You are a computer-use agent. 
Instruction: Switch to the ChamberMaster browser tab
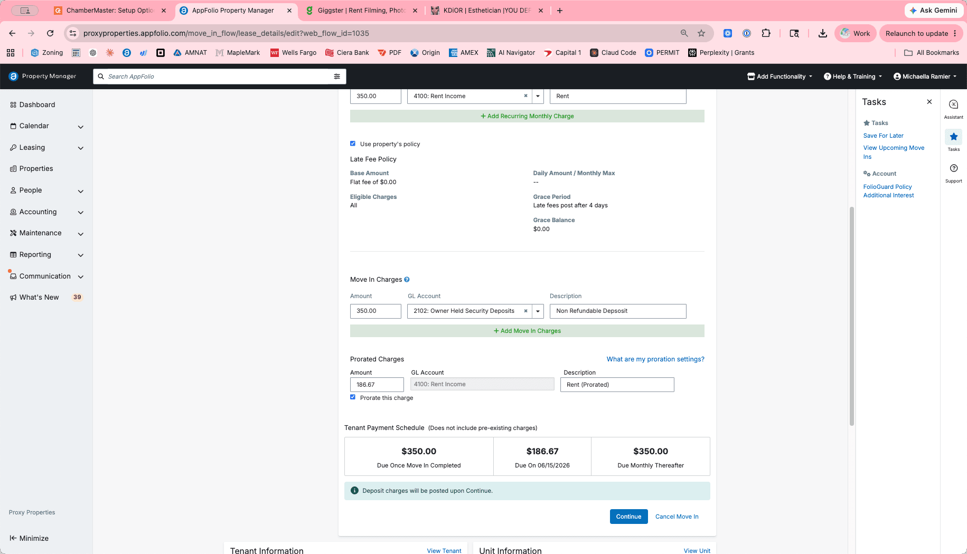tap(110, 11)
